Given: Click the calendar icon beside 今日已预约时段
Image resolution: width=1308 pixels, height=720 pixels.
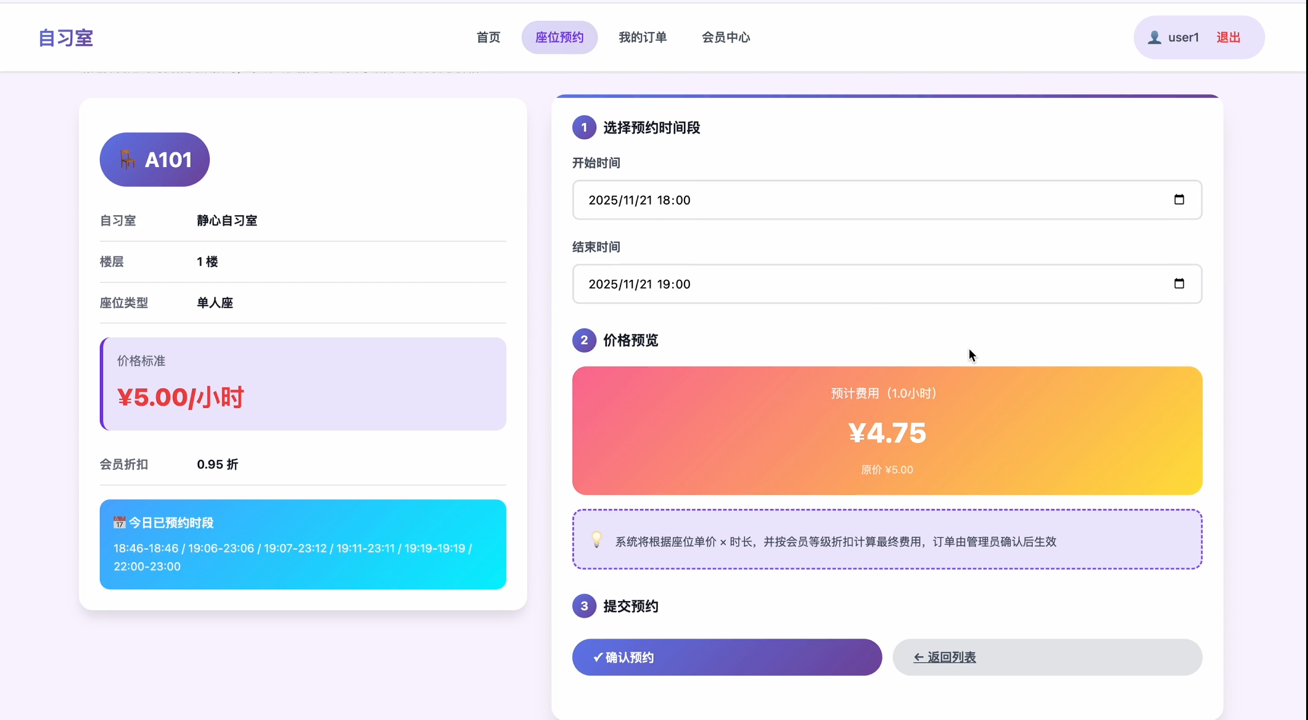Looking at the screenshot, I should pos(119,523).
